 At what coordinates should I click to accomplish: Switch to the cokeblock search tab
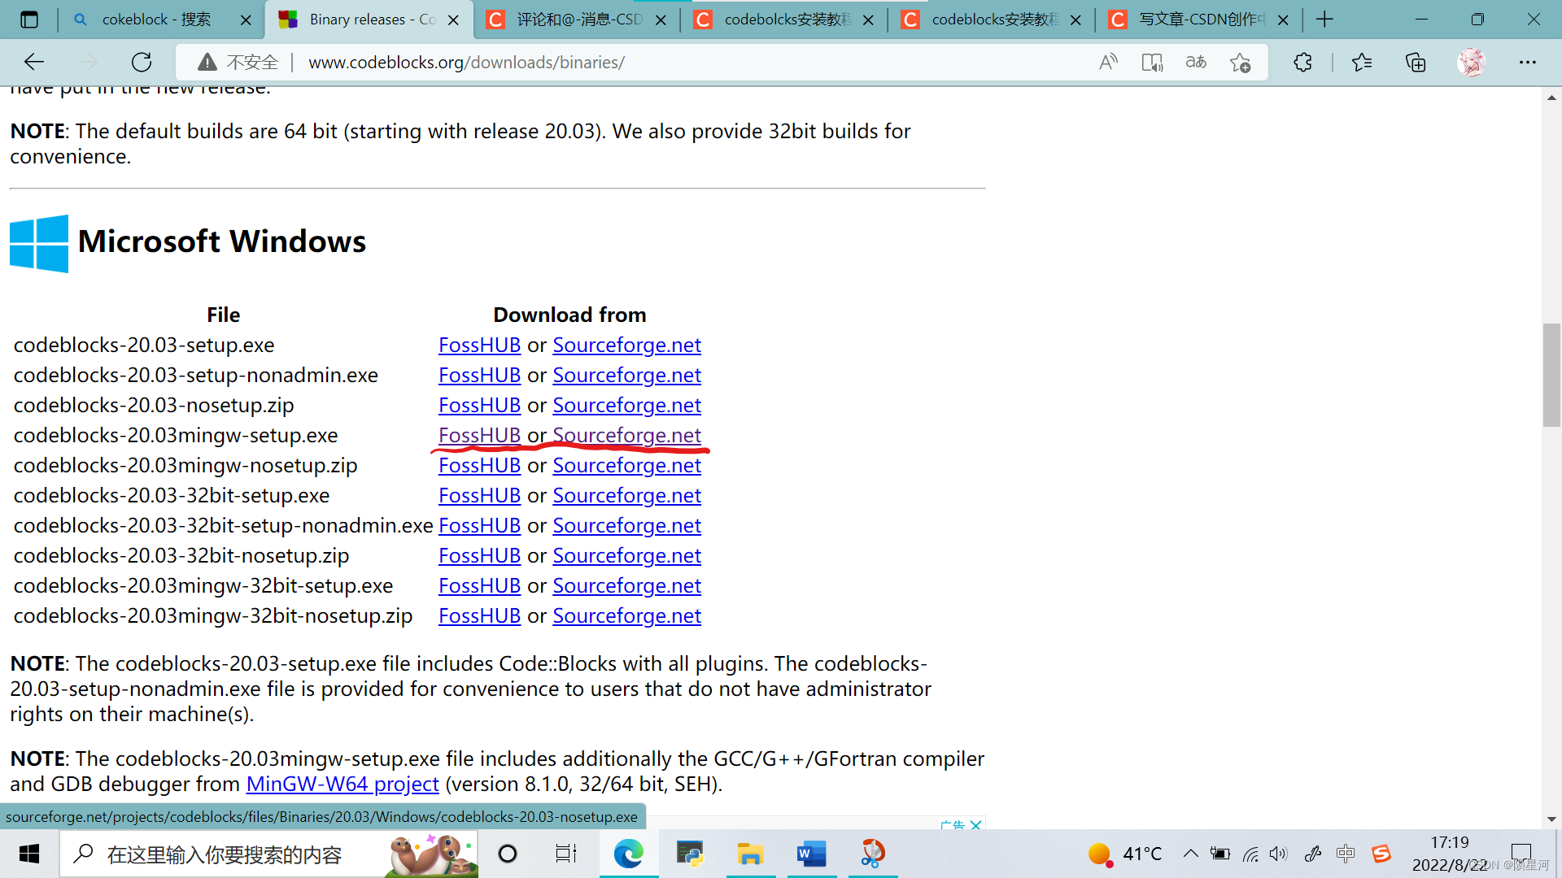click(156, 20)
